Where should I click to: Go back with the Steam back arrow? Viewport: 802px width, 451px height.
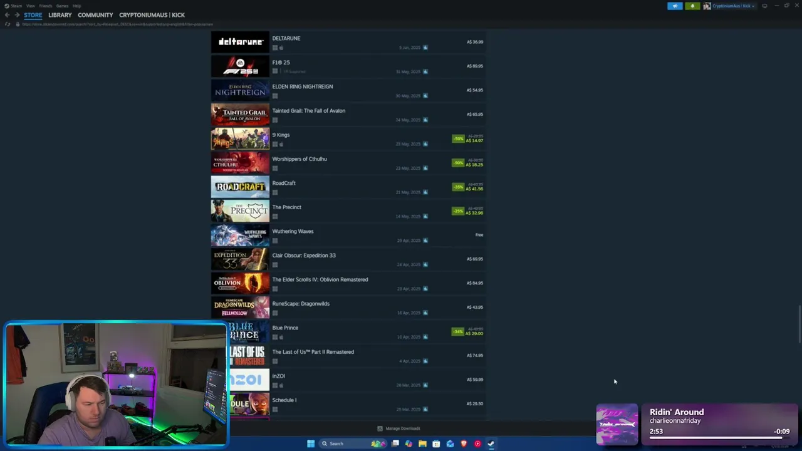click(x=8, y=14)
